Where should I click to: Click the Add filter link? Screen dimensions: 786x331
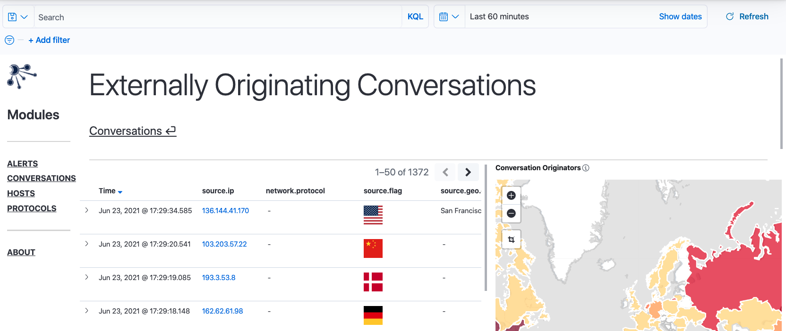(49, 40)
